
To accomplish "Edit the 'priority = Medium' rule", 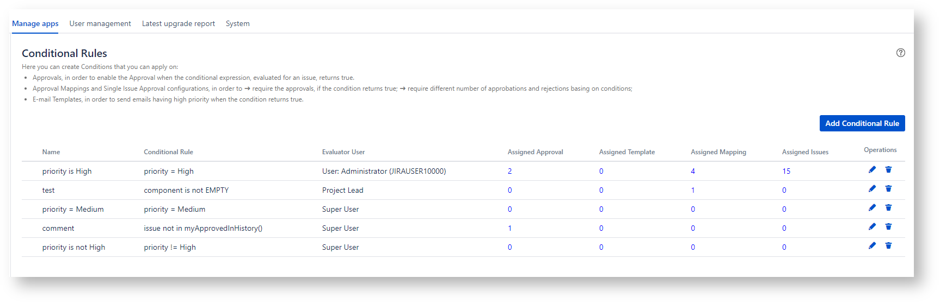I will tap(872, 208).
